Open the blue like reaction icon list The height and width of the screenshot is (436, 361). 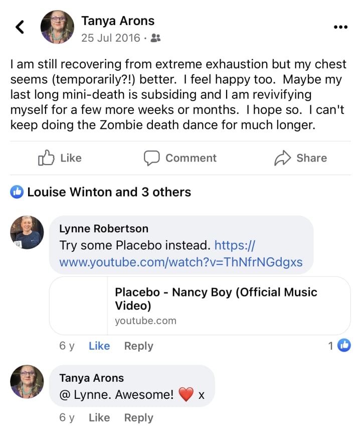(18, 192)
